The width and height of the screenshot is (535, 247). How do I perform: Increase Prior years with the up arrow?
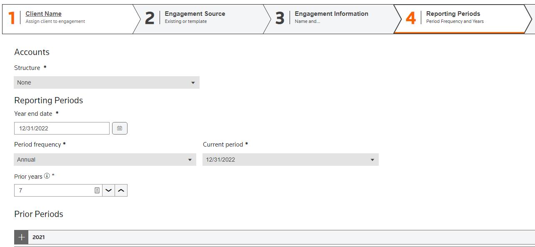(121, 190)
